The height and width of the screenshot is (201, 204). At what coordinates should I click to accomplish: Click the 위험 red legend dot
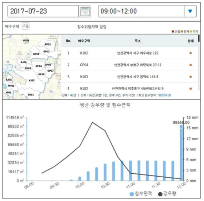point(173,31)
